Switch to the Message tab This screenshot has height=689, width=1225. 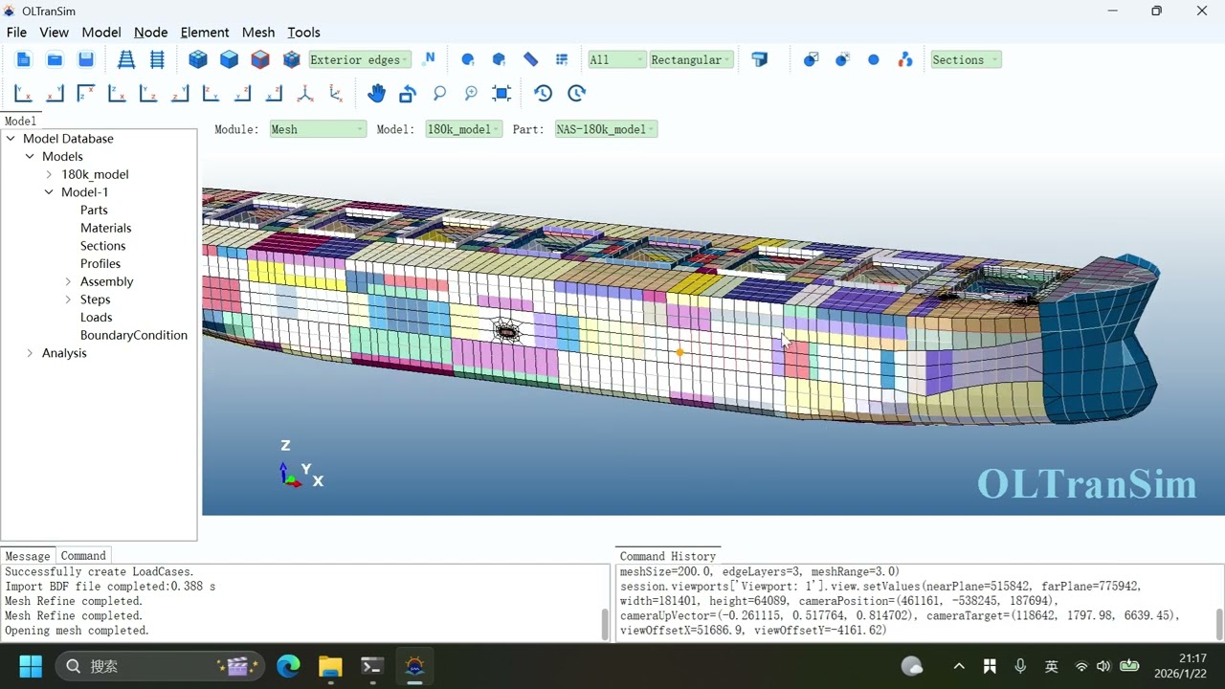click(x=28, y=556)
